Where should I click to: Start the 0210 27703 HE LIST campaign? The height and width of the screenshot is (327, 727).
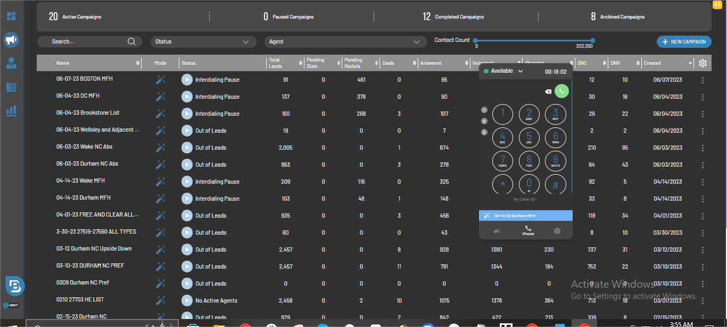(187, 300)
